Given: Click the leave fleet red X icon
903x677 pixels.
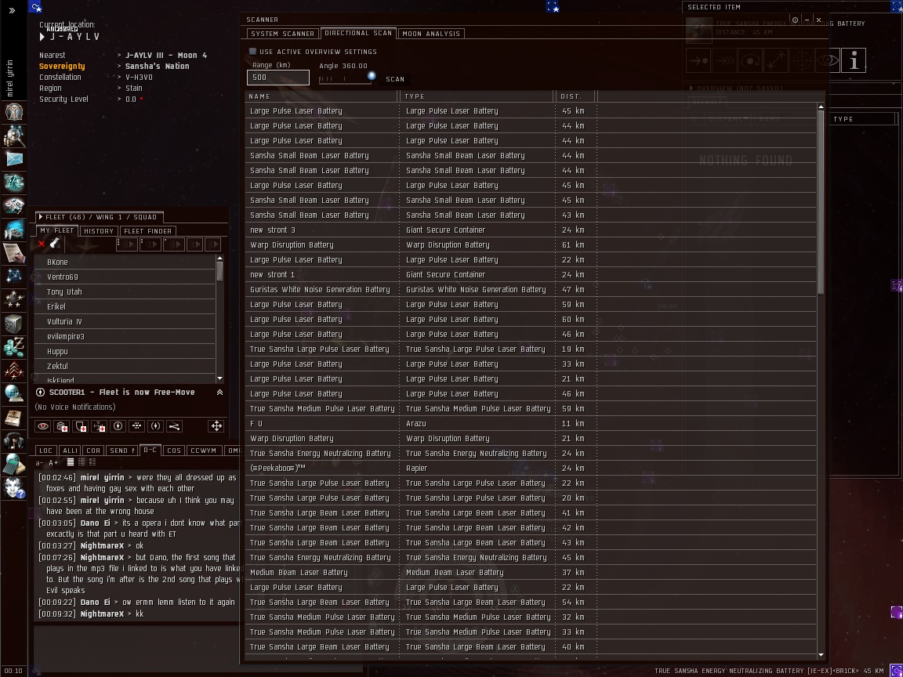Looking at the screenshot, I should 42,244.
